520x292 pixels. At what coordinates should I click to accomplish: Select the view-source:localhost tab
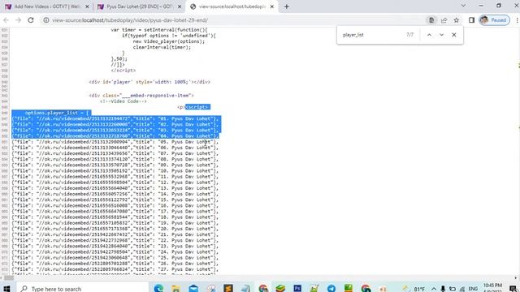coord(232,6)
